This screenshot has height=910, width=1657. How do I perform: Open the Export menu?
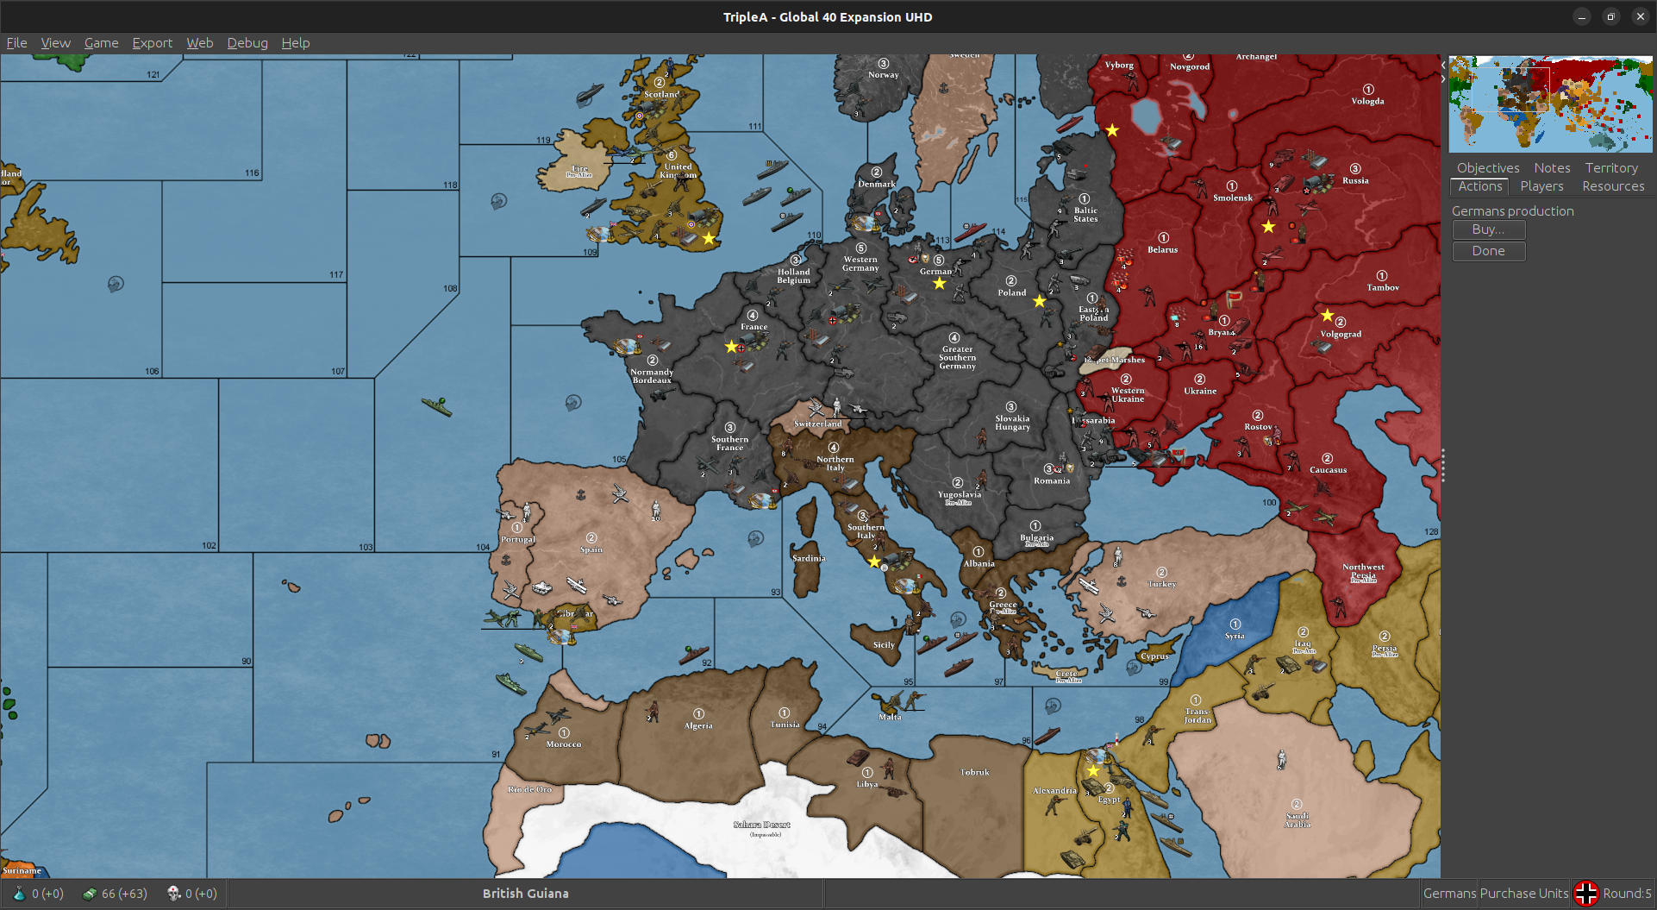click(152, 43)
